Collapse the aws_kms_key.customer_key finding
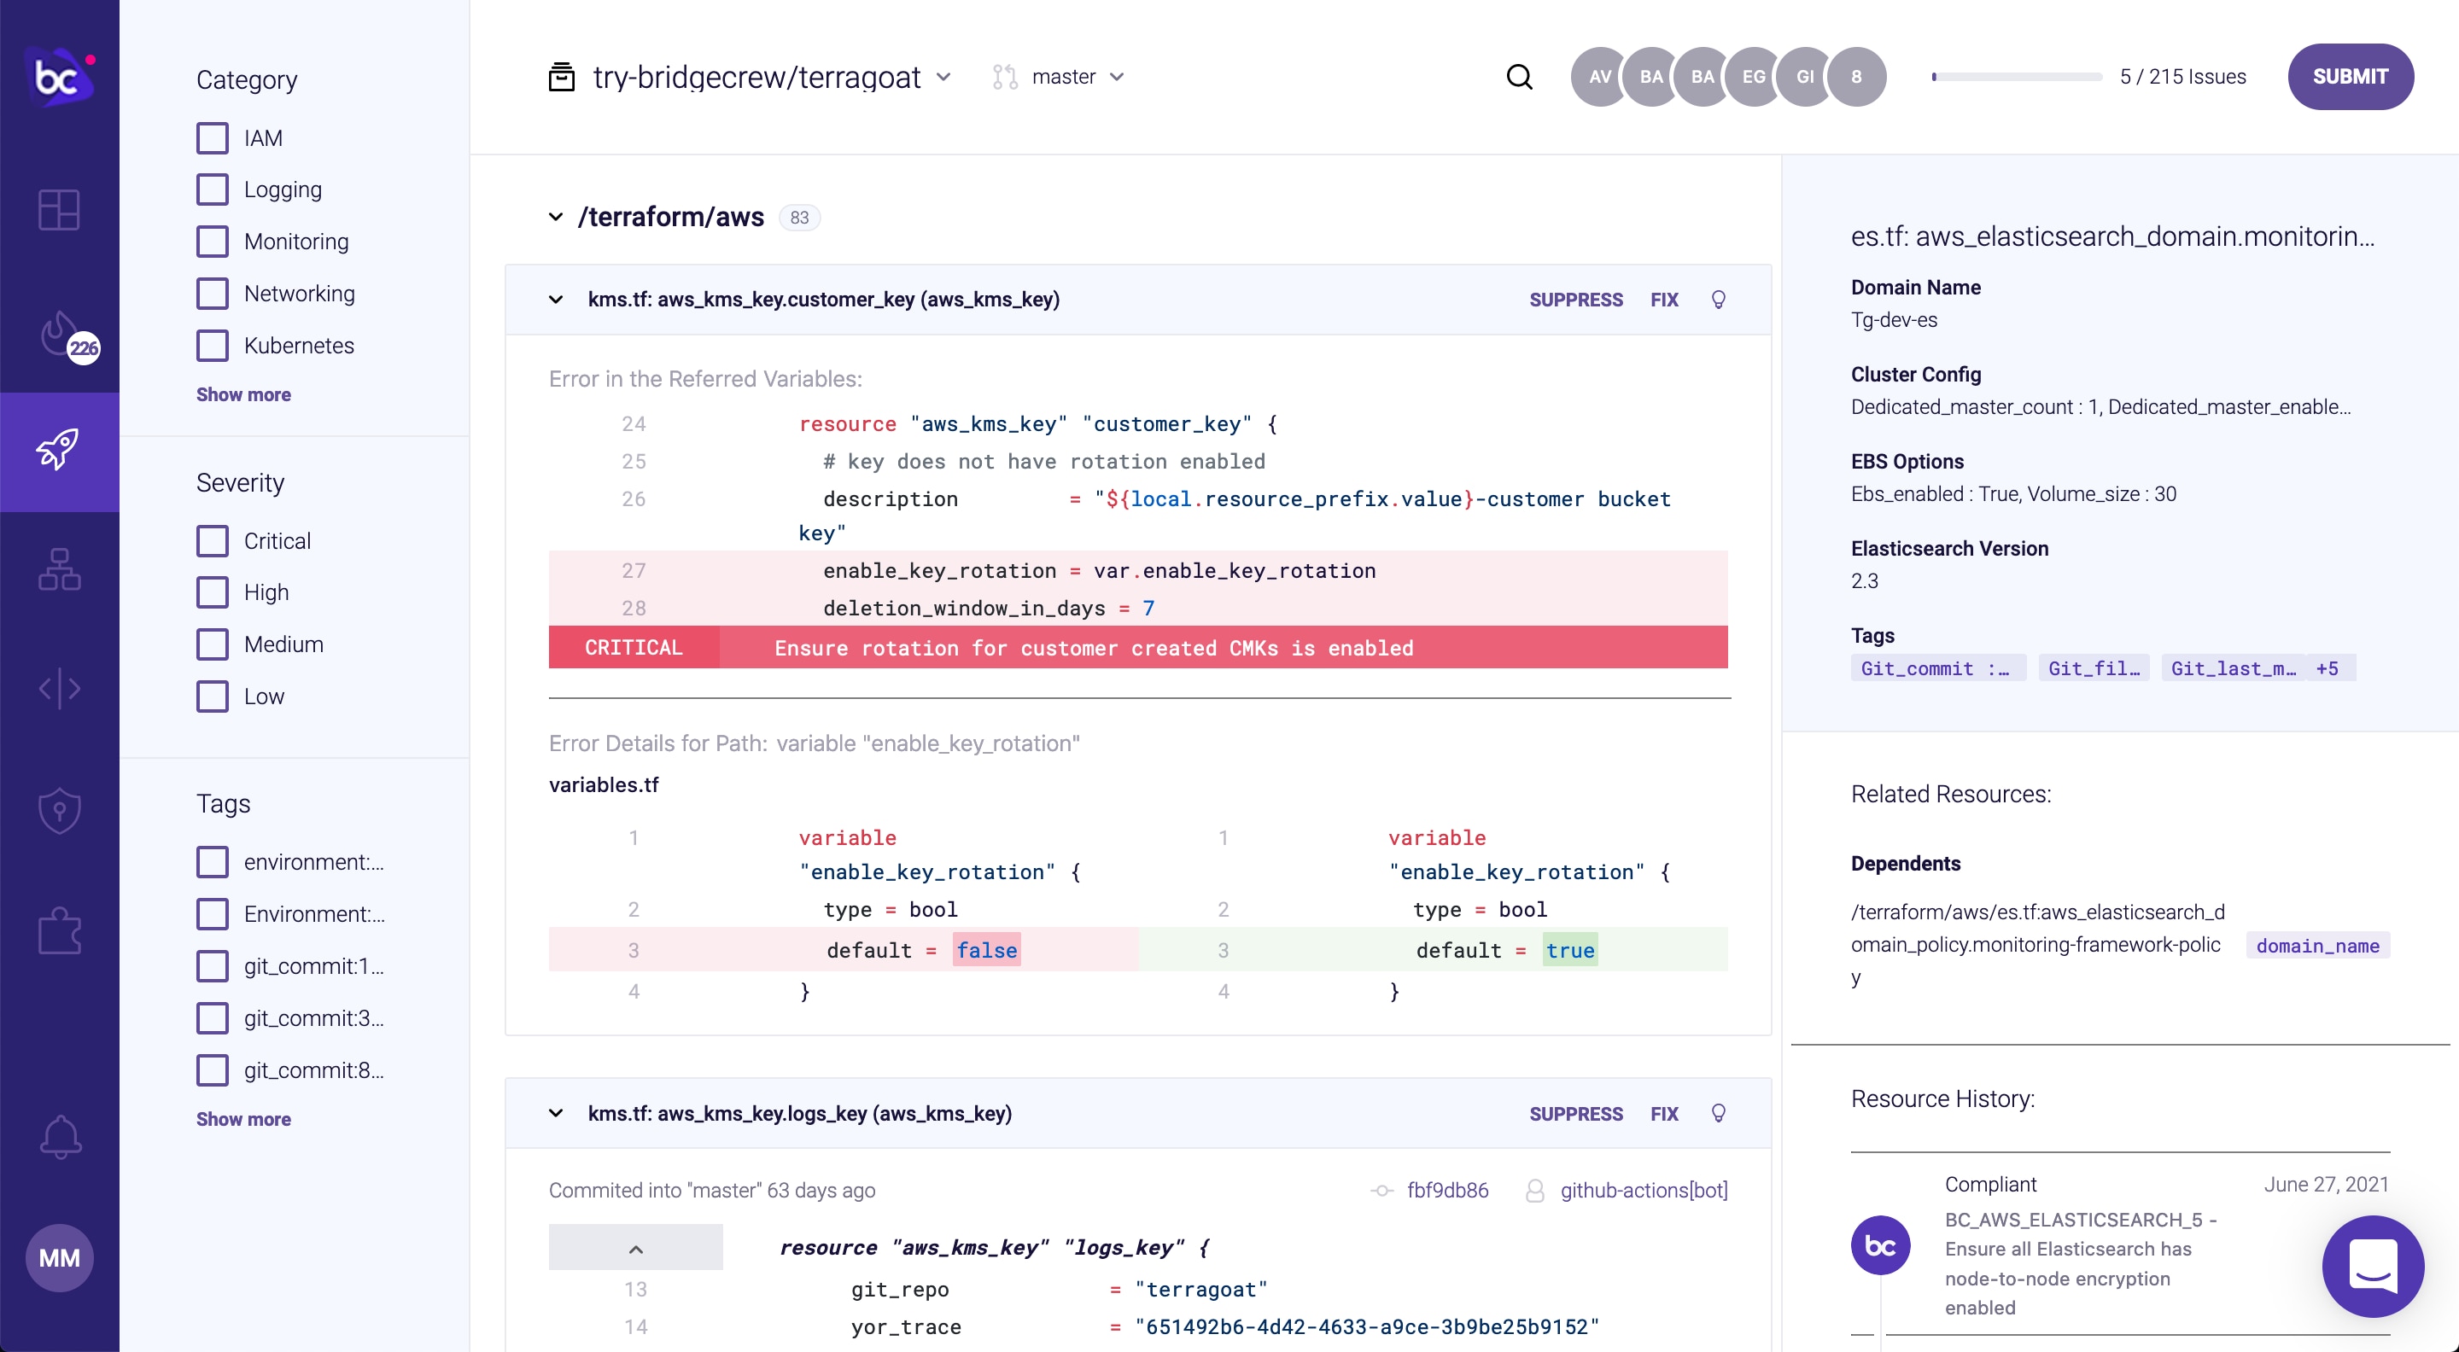This screenshot has width=2459, height=1352. click(x=557, y=299)
